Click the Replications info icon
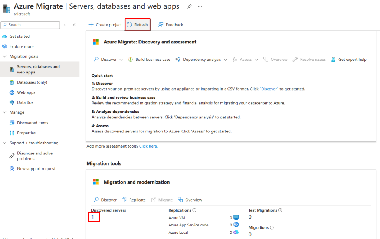 click(x=194, y=210)
